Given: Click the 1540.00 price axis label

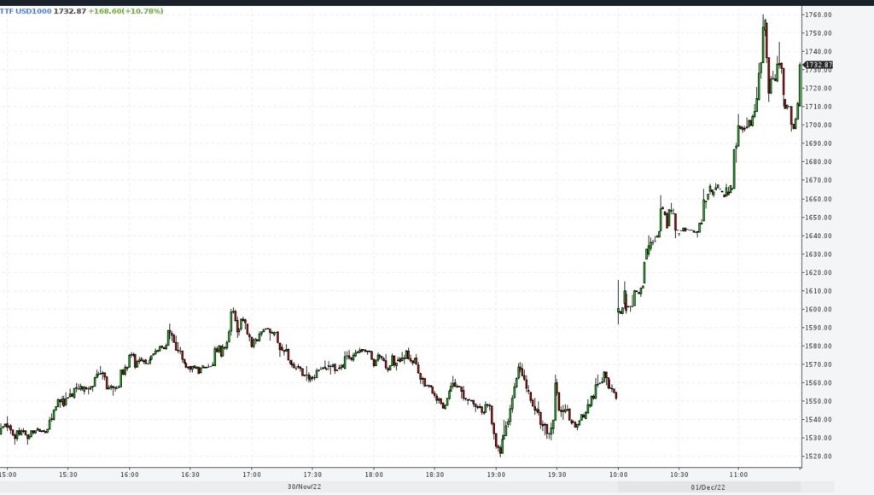Looking at the screenshot, I should [819, 420].
